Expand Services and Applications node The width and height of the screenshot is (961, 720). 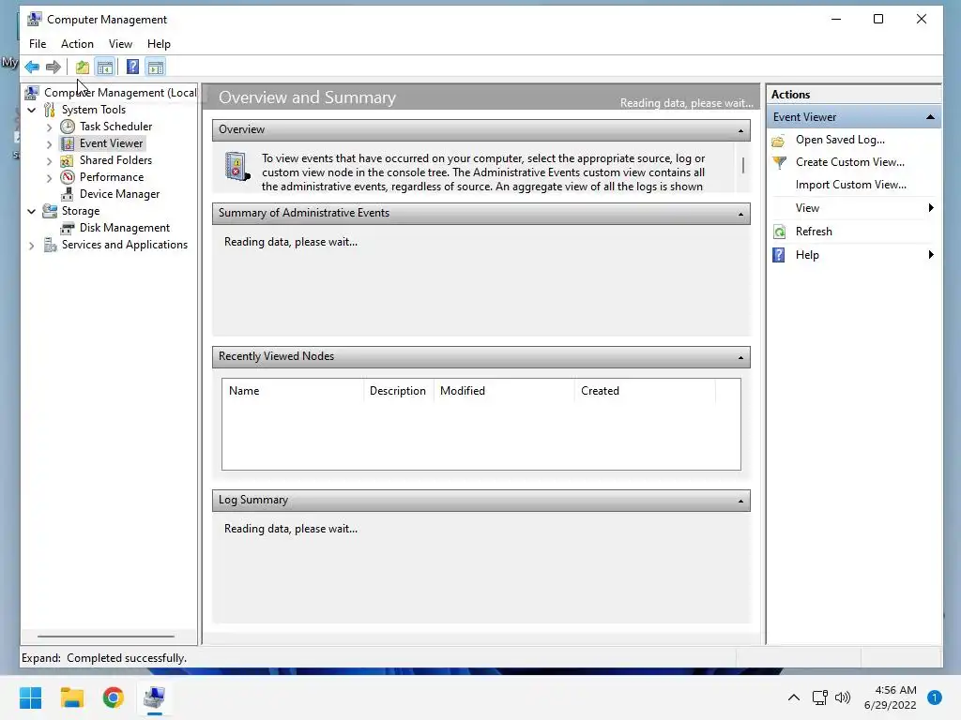32,246
